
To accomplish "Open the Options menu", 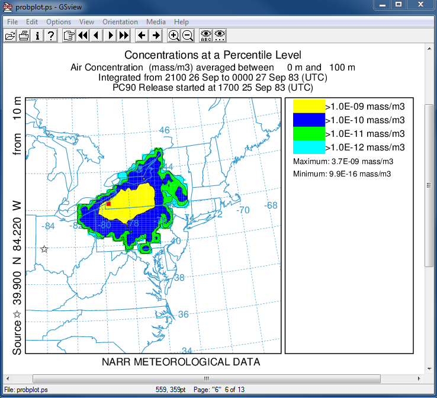I will (59, 22).
